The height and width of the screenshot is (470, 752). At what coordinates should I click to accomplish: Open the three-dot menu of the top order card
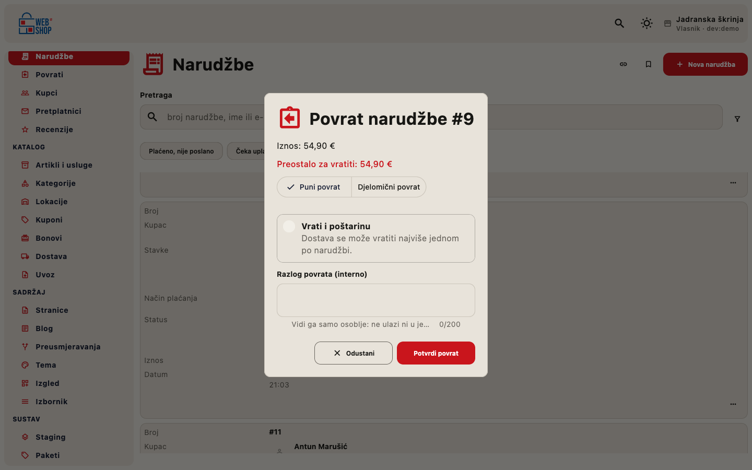pos(733,183)
